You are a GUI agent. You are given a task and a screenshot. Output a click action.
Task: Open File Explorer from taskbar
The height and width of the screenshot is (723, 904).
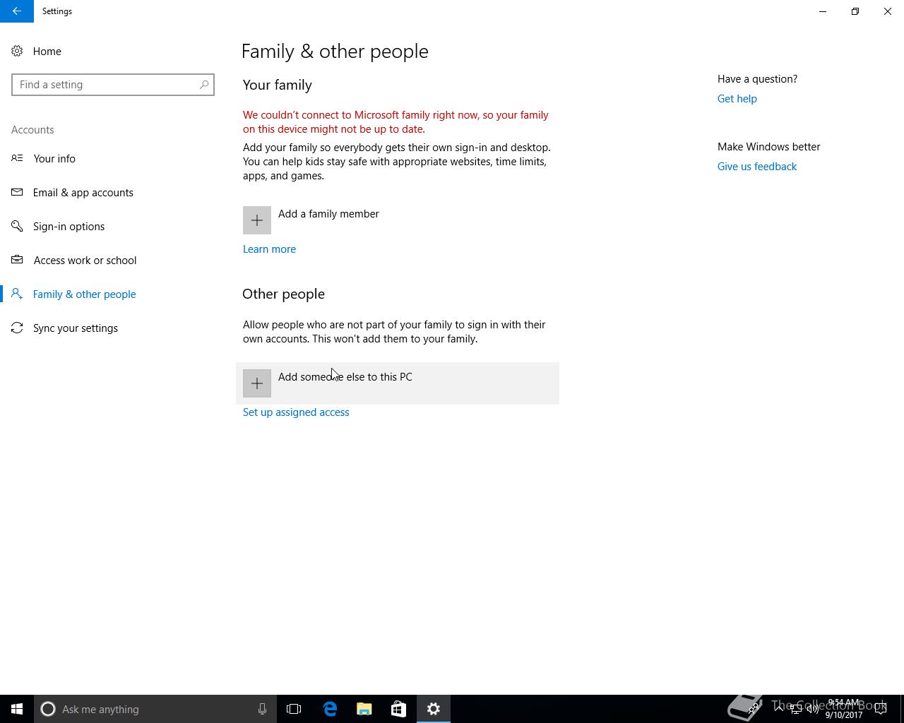tap(364, 709)
